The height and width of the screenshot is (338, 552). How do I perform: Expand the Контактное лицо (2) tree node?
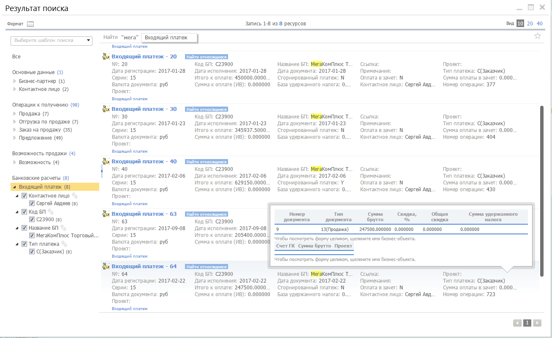coord(15,90)
